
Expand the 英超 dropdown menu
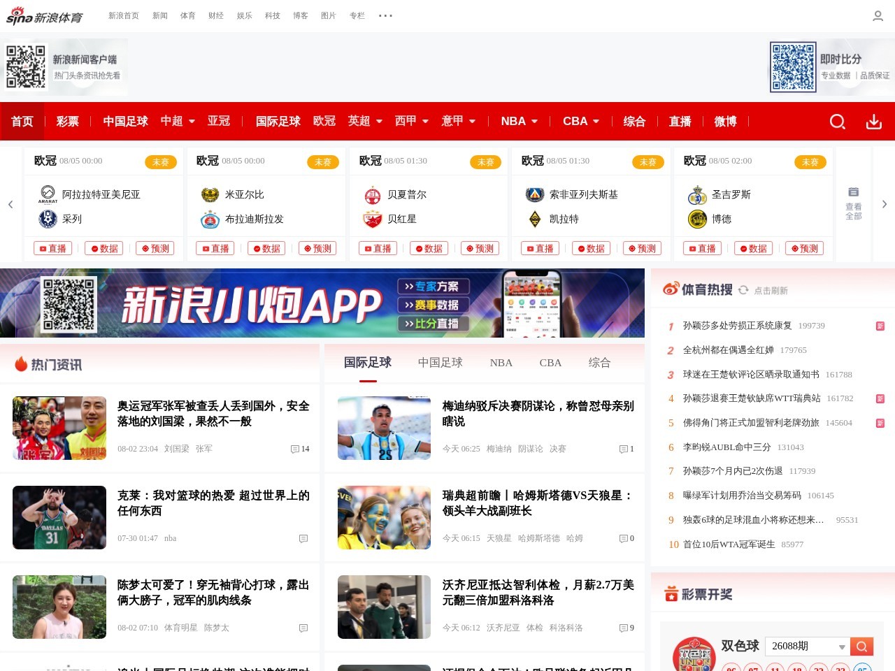pos(379,122)
